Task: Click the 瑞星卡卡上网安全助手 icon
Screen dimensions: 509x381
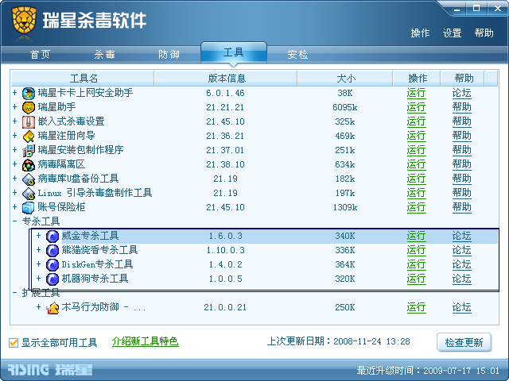Action: [29, 94]
